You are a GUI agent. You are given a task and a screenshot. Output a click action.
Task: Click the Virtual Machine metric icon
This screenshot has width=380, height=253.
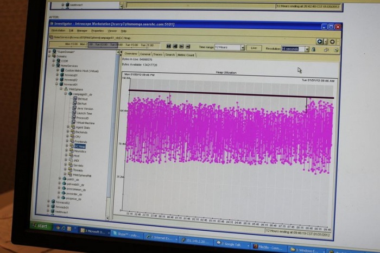click(74, 123)
